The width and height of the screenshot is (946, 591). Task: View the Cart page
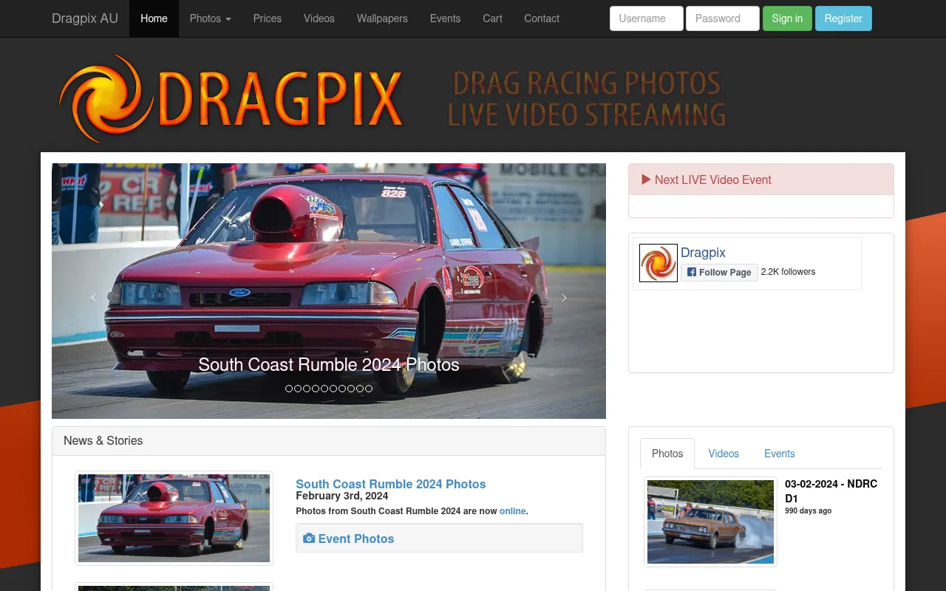click(492, 18)
